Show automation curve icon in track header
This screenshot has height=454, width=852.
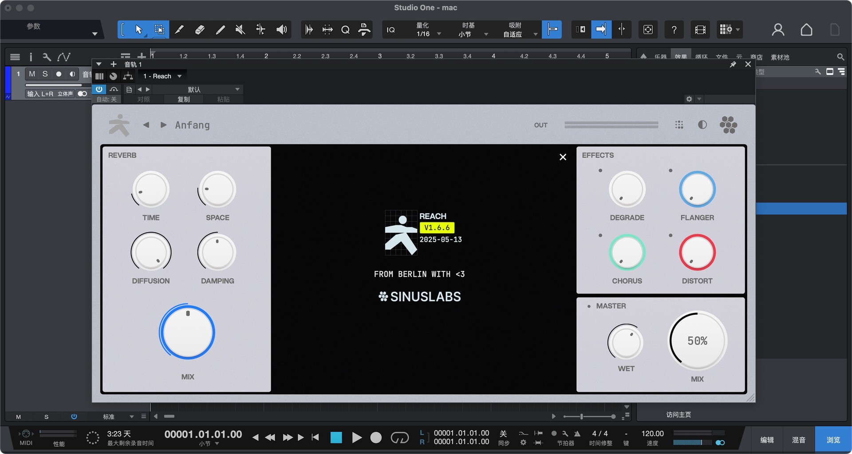[x=63, y=57]
